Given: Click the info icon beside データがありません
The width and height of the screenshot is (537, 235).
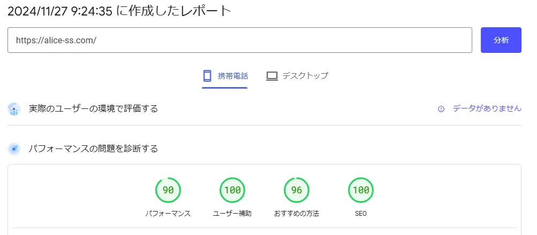Looking at the screenshot, I should click(x=441, y=109).
